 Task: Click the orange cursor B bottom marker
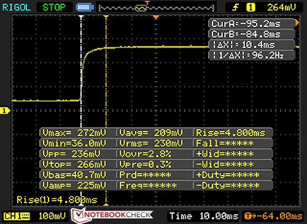106,204
